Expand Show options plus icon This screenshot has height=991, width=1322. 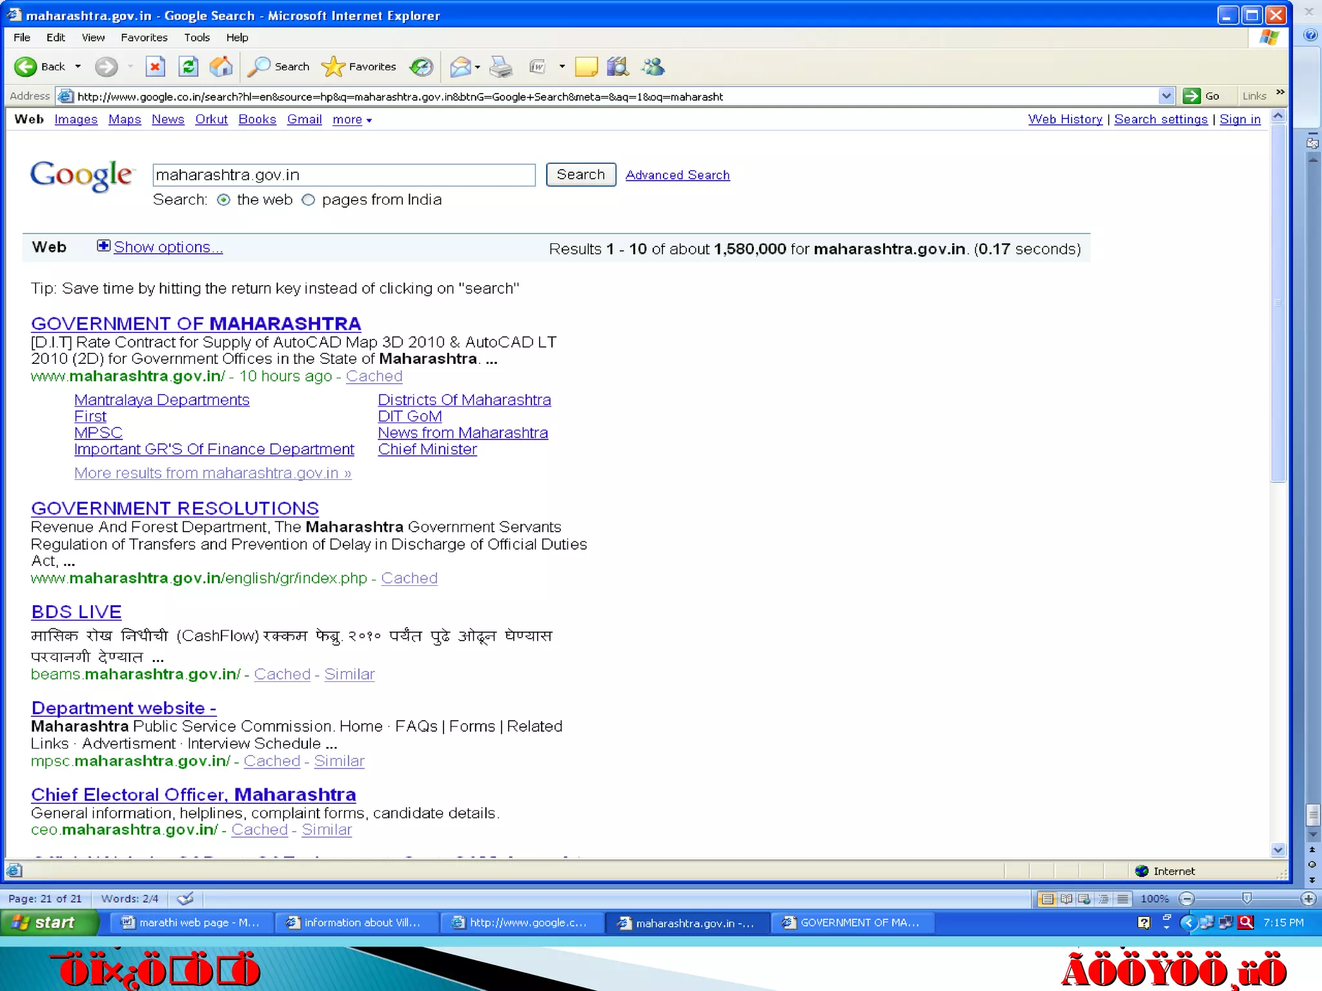click(x=103, y=246)
